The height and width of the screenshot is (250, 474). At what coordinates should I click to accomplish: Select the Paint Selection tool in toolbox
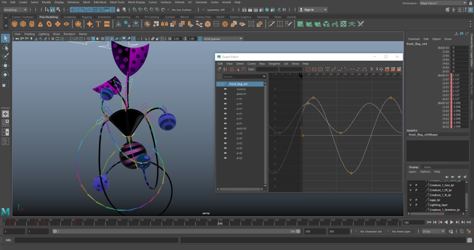tap(5, 56)
